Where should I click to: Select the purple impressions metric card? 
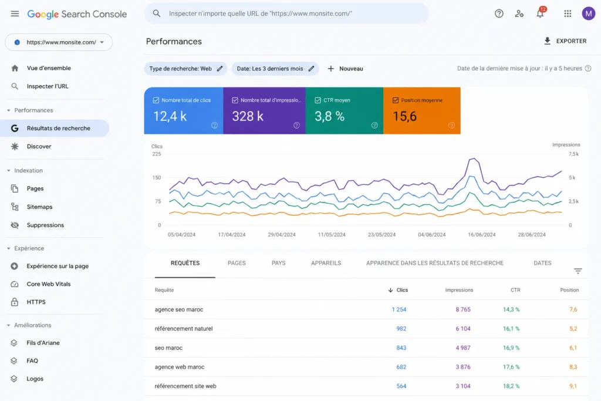click(x=264, y=110)
